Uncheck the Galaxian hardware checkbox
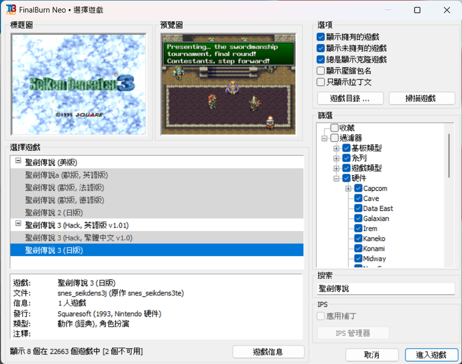The height and width of the screenshot is (364, 462). click(358, 218)
